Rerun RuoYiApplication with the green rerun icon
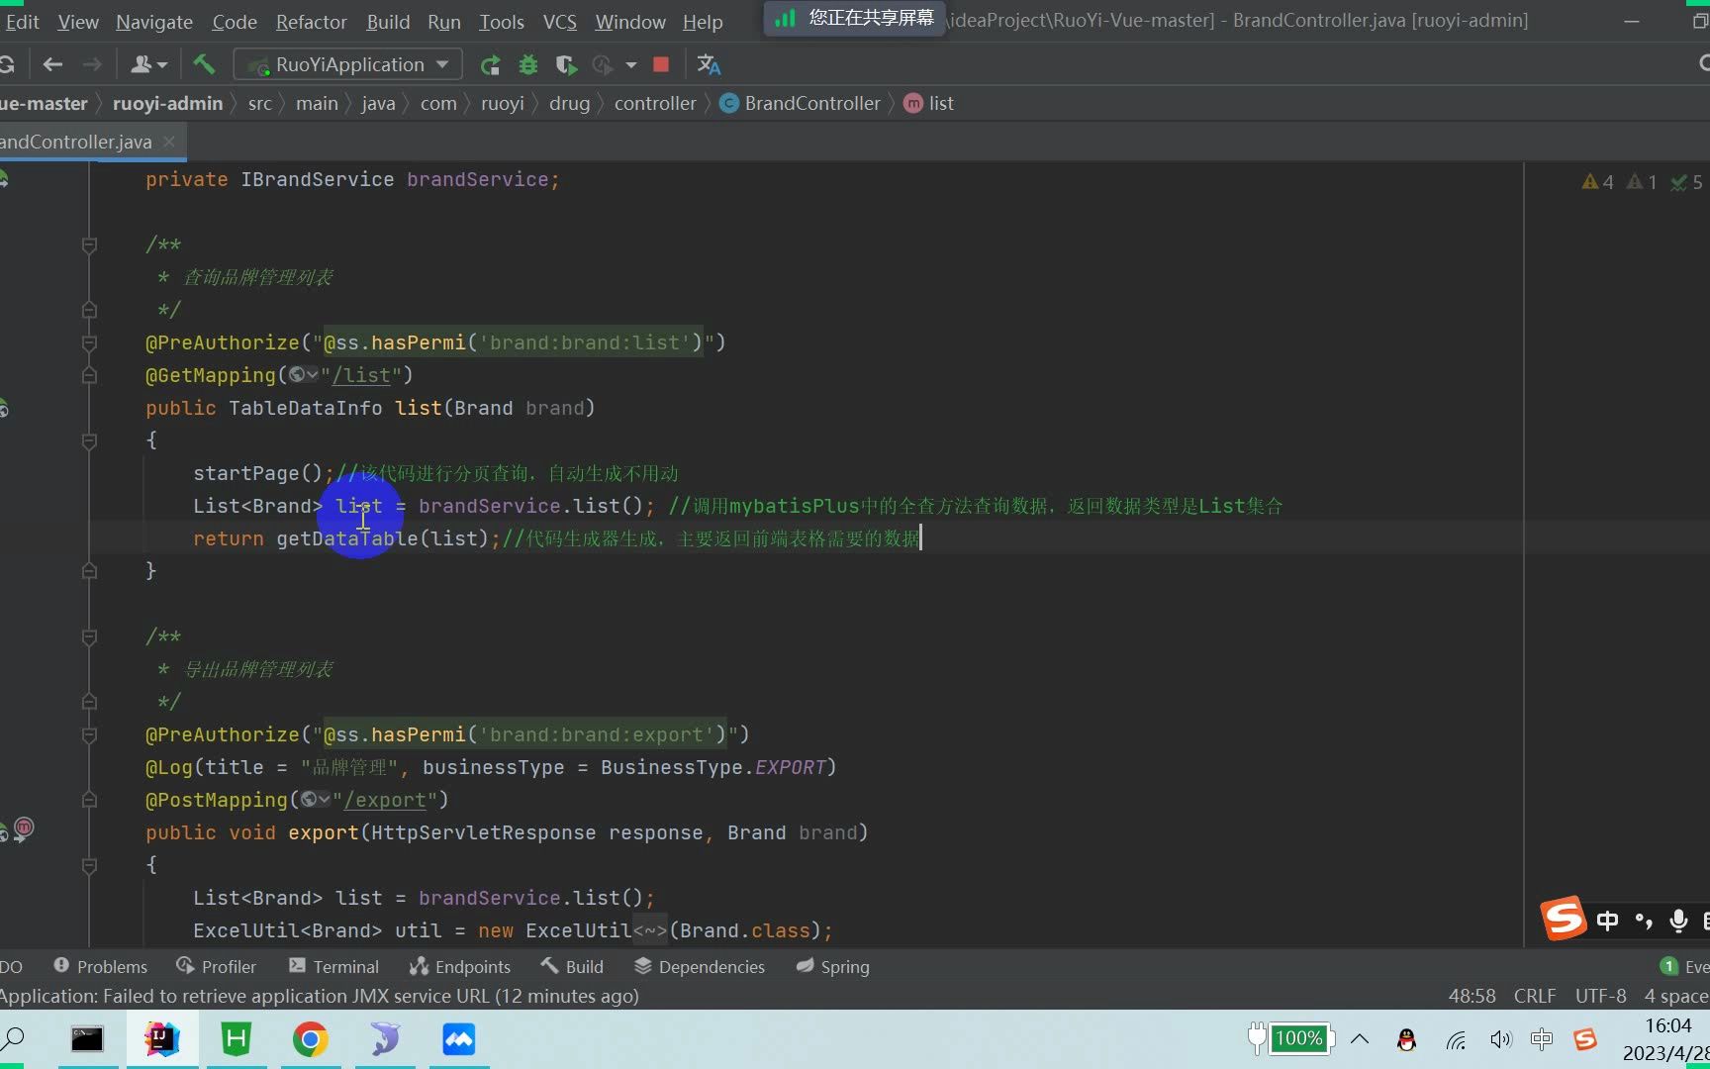This screenshot has height=1069, width=1710. pyautogui.click(x=490, y=65)
